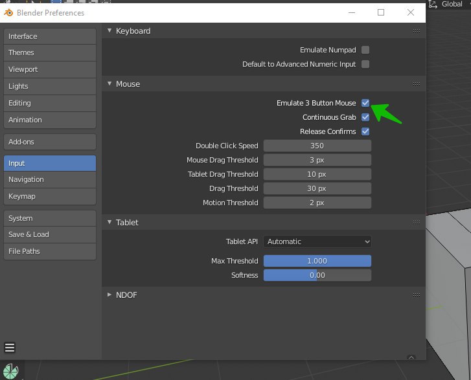Click the Release Confirms label
This screenshot has height=380, width=471.
point(328,131)
